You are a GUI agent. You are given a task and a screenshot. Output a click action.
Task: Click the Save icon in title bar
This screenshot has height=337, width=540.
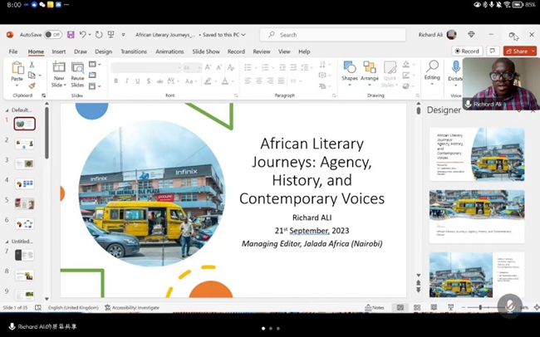[x=71, y=35]
